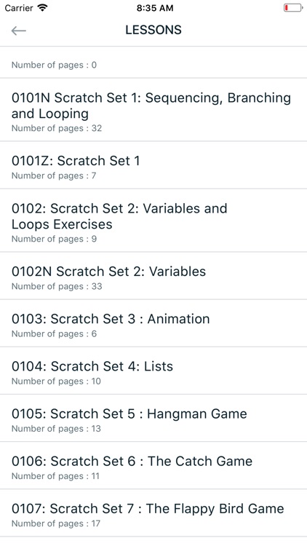Tap 'Number of pages : 13' subtitle
The height and width of the screenshot is (546, 307).
(56, 429)
